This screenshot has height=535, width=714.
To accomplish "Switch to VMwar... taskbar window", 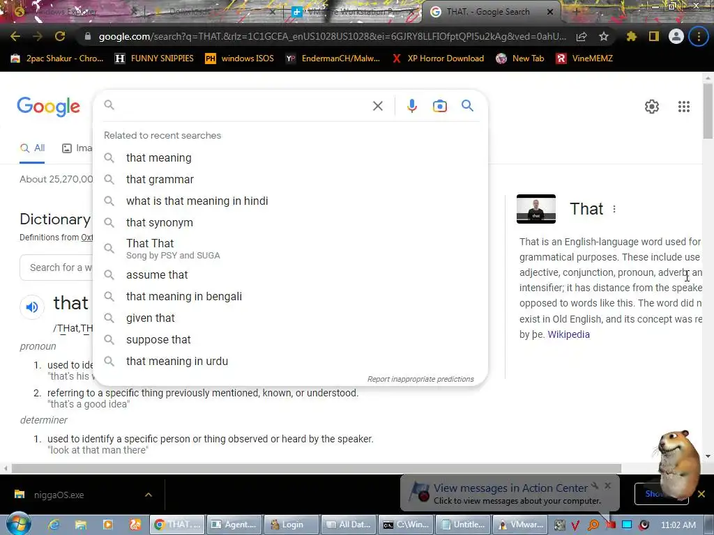I will click(520, 525).
